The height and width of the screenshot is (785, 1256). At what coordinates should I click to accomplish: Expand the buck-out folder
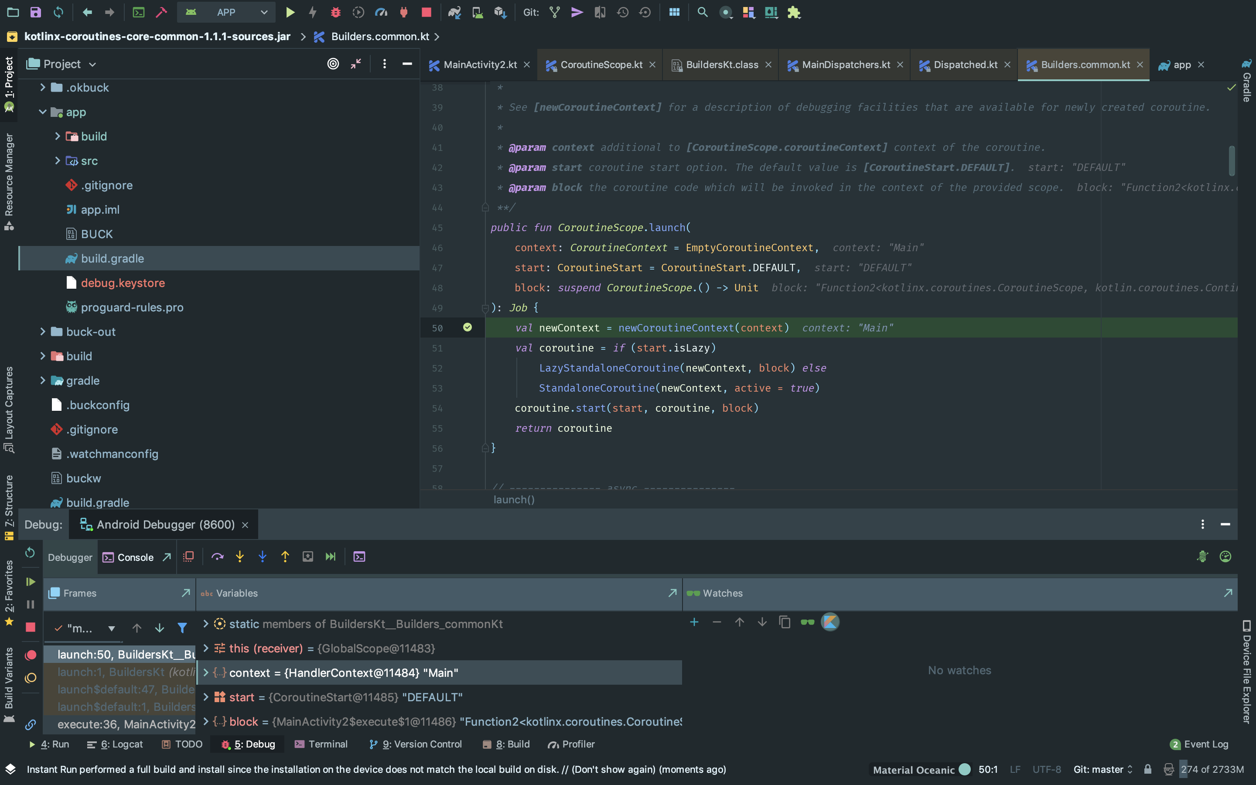tap(43, 332)
